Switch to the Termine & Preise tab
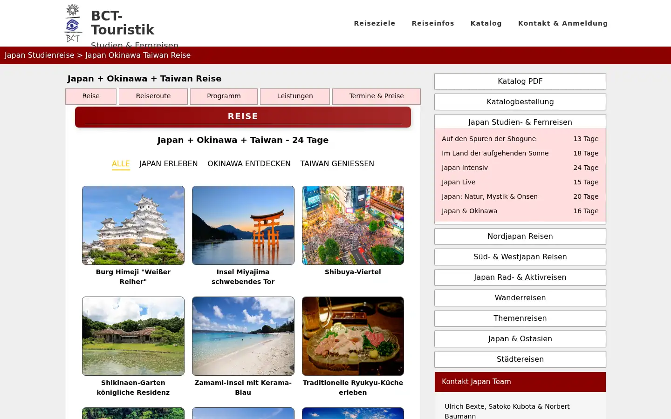 point(377,96)
